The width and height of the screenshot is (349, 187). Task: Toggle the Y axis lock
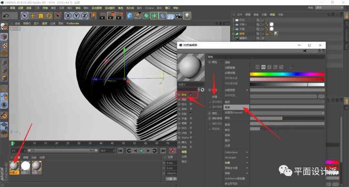point(76,16)
